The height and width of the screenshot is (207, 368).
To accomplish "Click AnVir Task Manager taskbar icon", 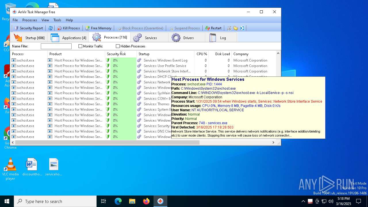I will [x=160, y=201].
